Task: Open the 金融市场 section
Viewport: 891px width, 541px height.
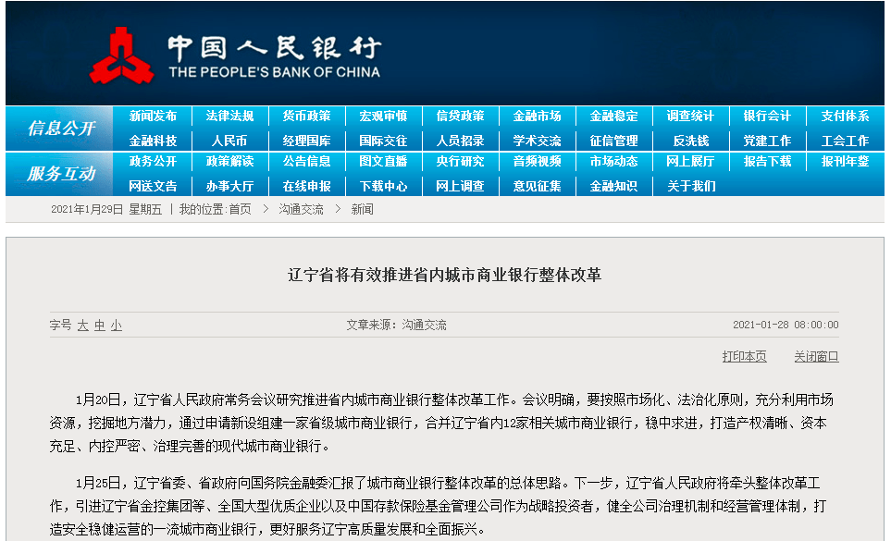Action: 535,115
